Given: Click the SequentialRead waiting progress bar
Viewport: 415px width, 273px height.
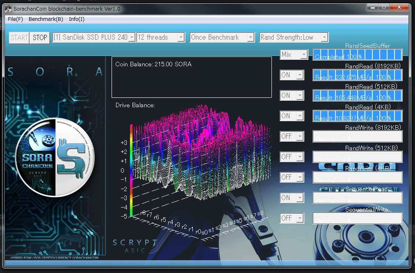Looking at the screenshot, I should coord(357,198).
